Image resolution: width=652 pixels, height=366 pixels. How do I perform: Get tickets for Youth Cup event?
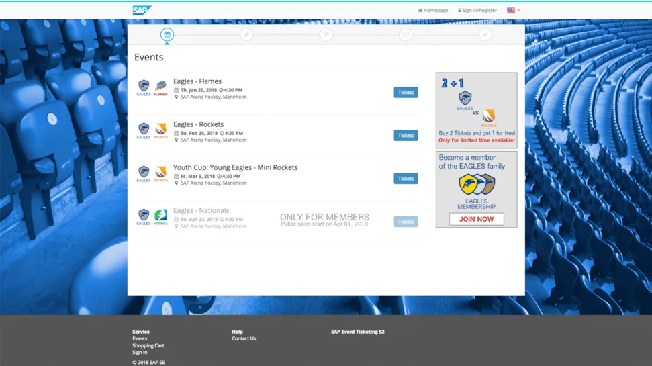pos(406,179)
